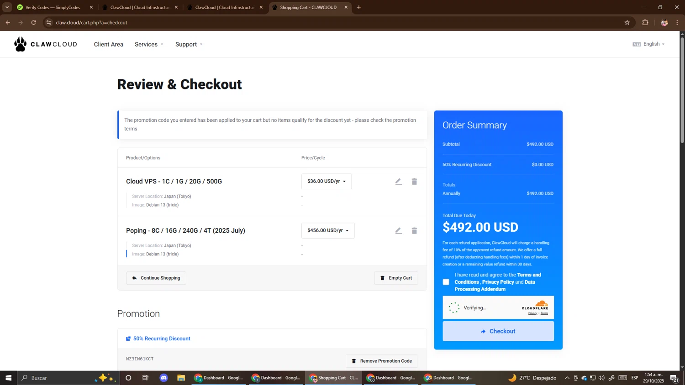The height and width of the screenshot is (385, 685).
Task: Open Chrome's three-dot menu
Action: click(677, 22)
